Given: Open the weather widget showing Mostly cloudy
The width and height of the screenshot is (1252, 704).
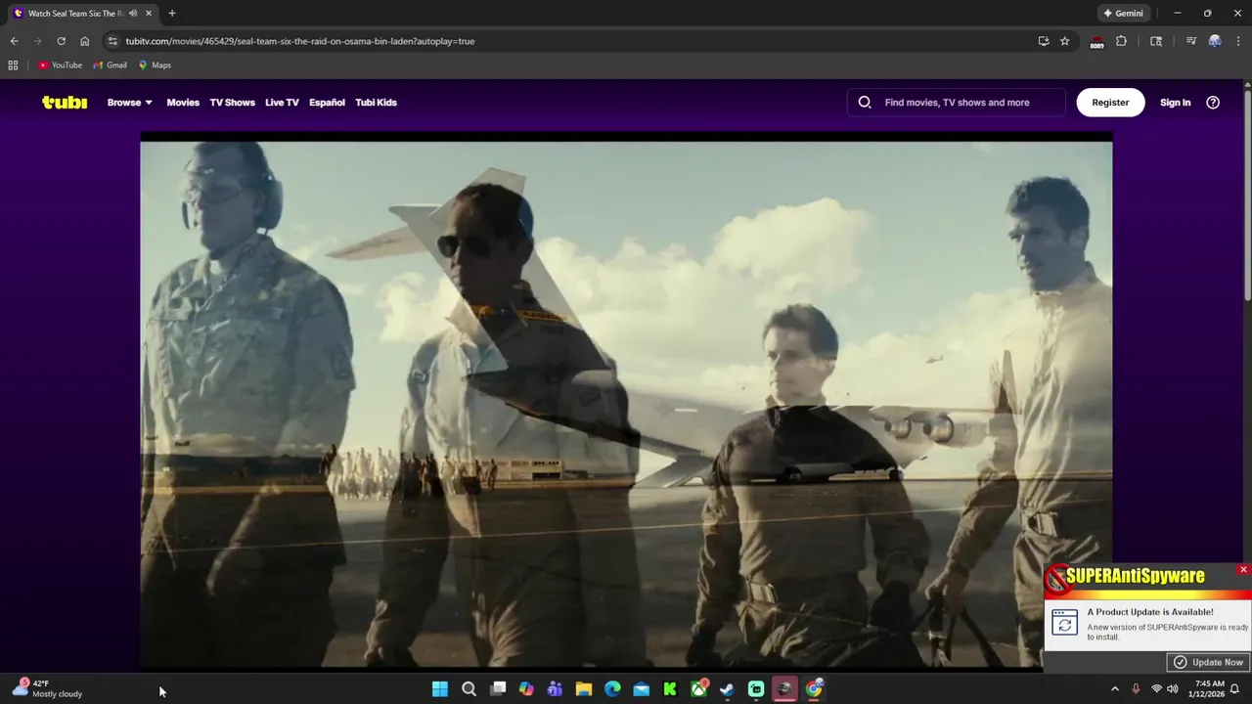Looking at the screenshot, I should pyautogui.click(x=49, y=688).
